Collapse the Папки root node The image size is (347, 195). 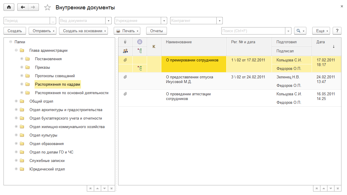coord(11,42)
